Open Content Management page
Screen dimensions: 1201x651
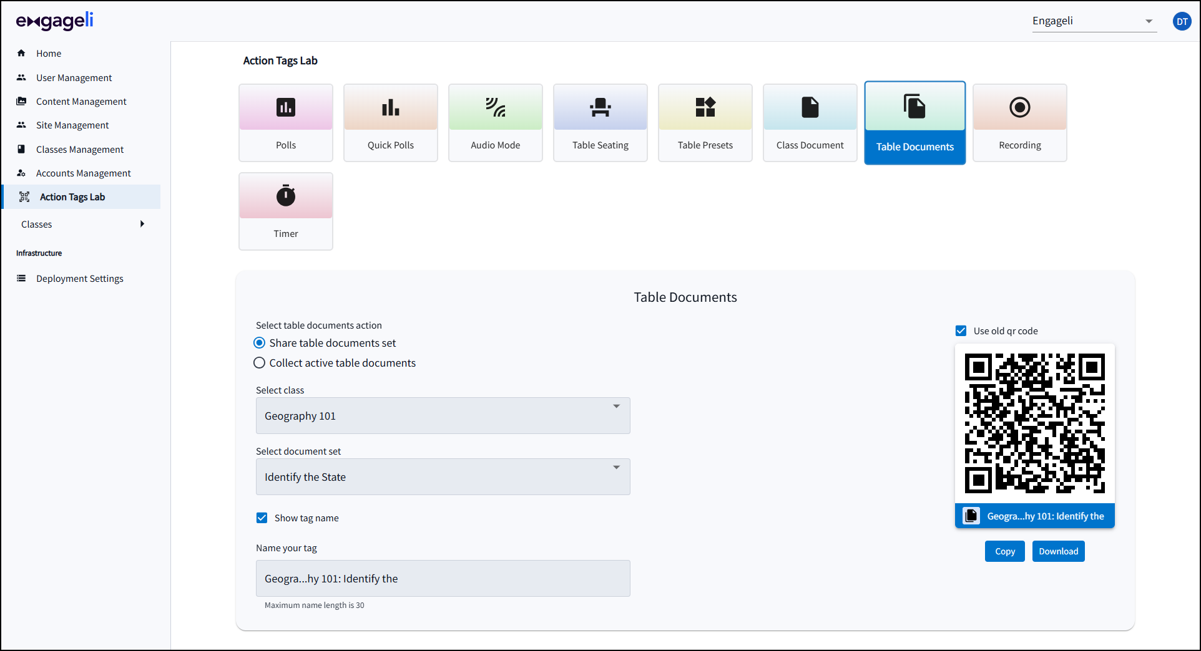point(81,101)
